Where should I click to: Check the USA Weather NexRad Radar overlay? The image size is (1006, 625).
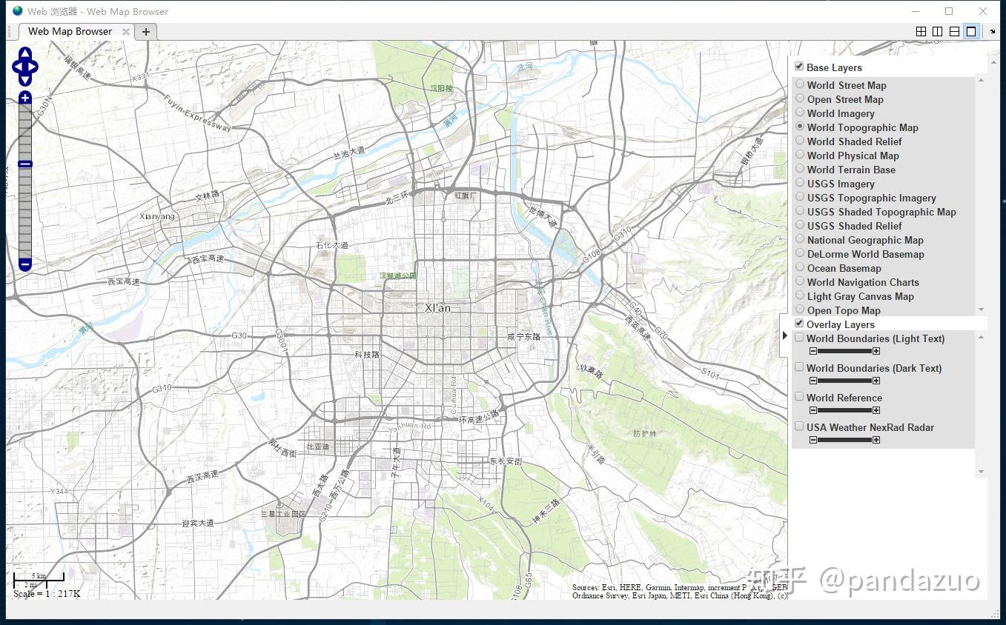tap(799, 426)
